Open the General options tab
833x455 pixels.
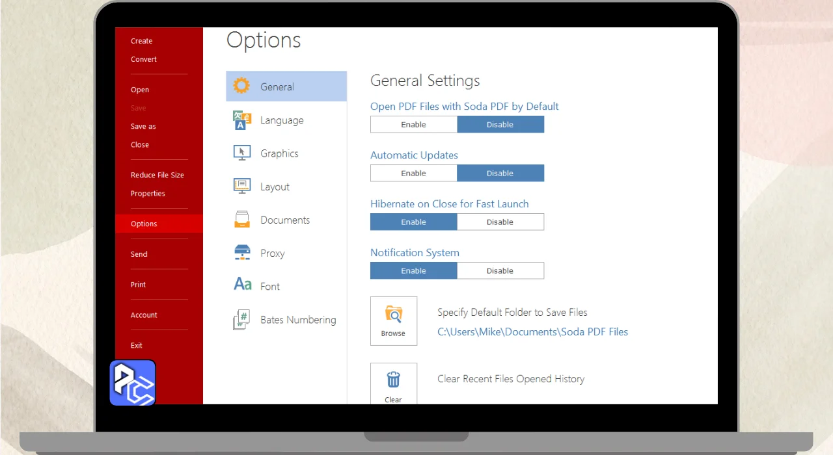(x=286, y=86)
